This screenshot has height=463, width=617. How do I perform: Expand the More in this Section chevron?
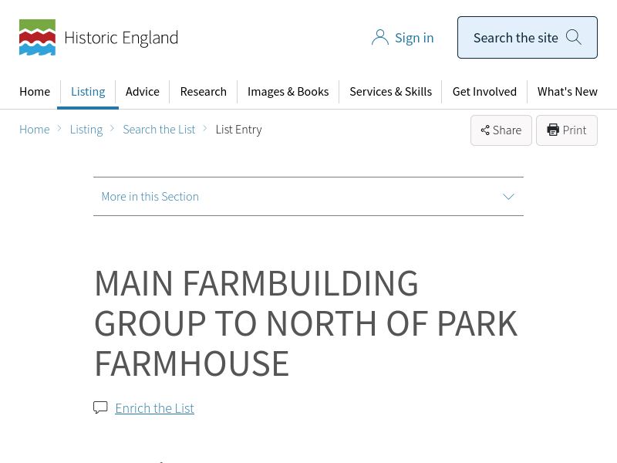[508, 197]
